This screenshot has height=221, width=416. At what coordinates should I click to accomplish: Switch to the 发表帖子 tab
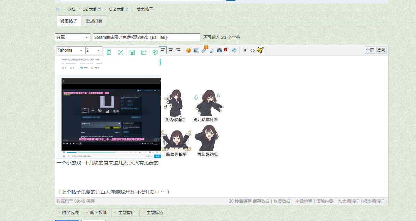point(68,21)
